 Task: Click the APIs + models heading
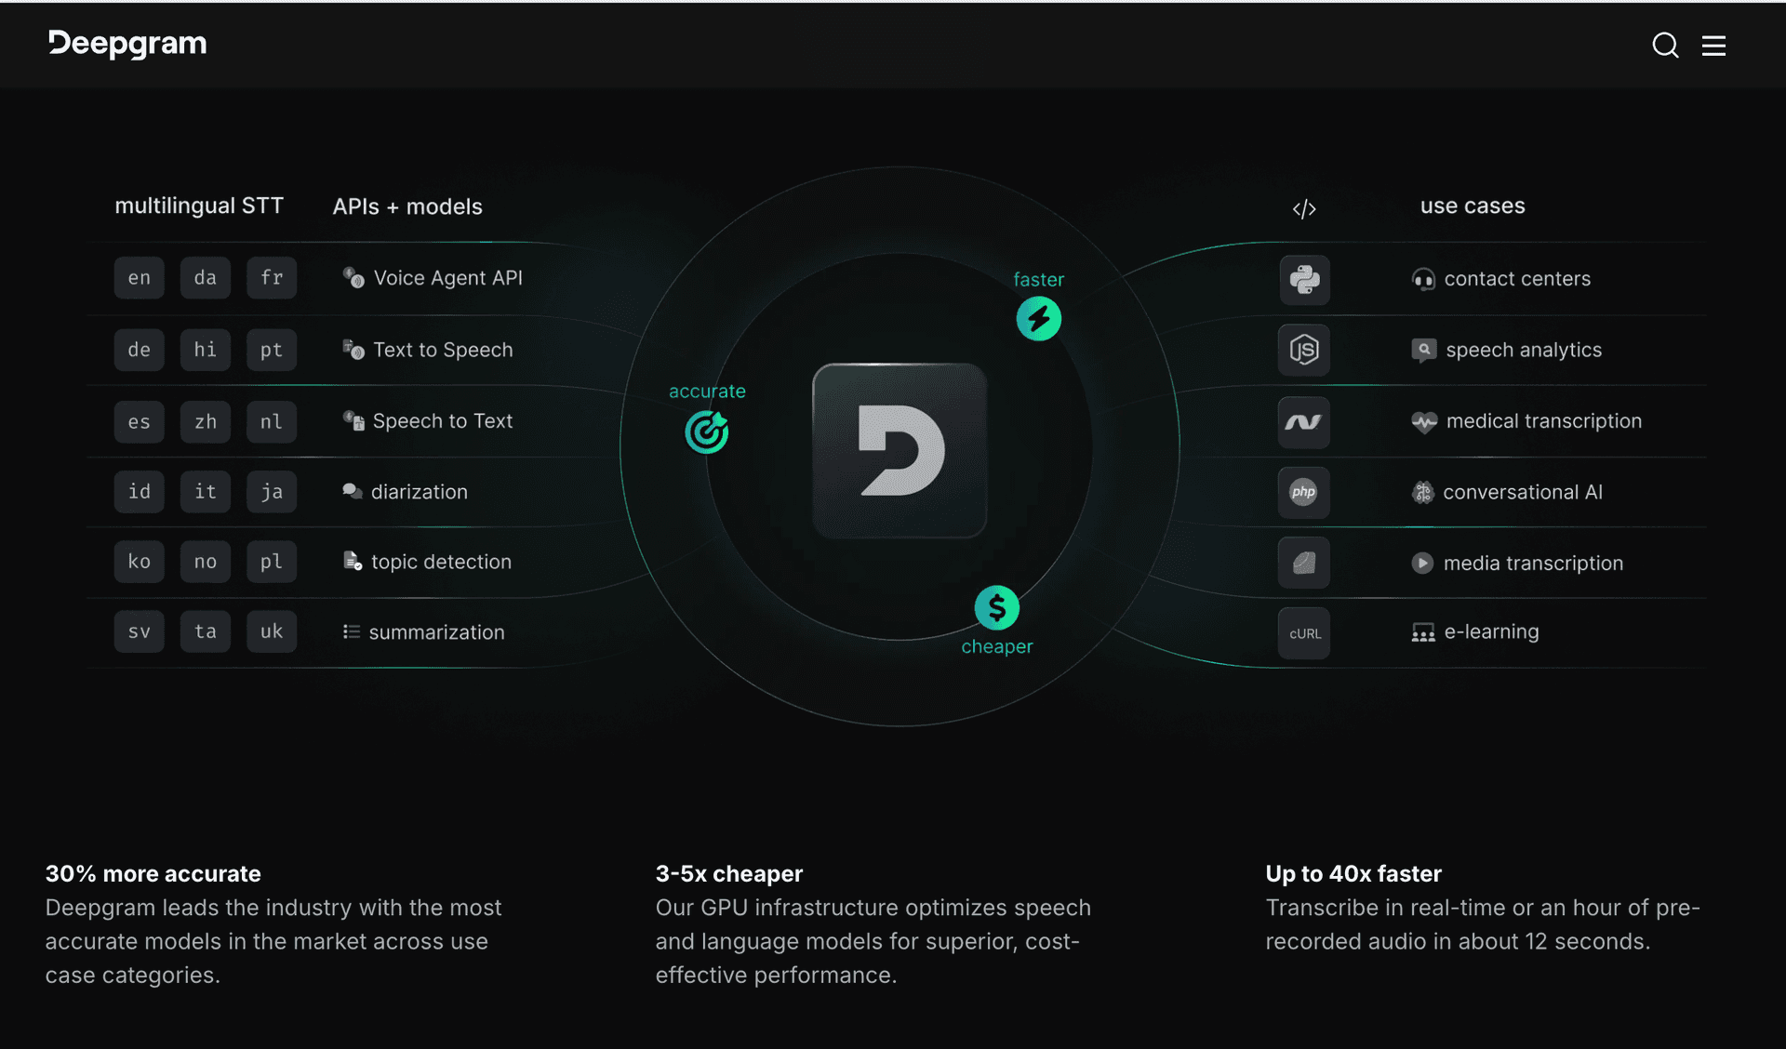(x=407, y=206)
